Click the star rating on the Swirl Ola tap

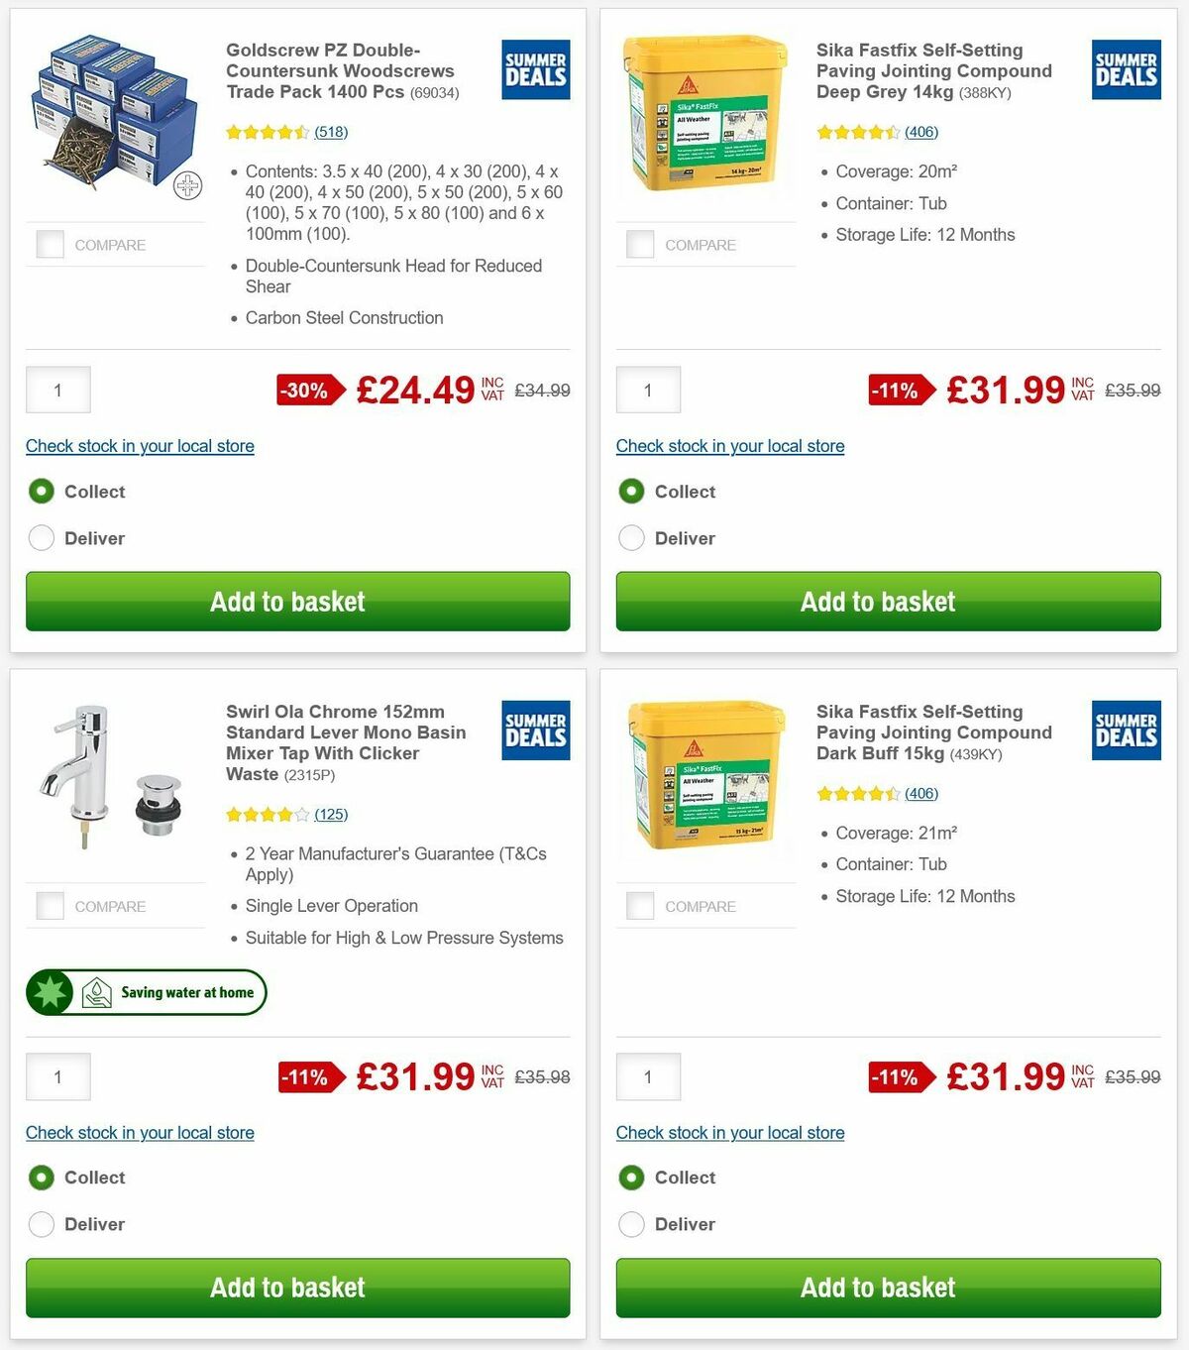click(x=266, y=814)
